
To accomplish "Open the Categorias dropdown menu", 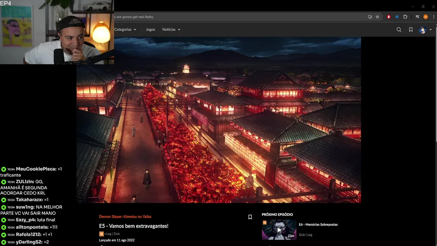I will click(x=125, y=29).
